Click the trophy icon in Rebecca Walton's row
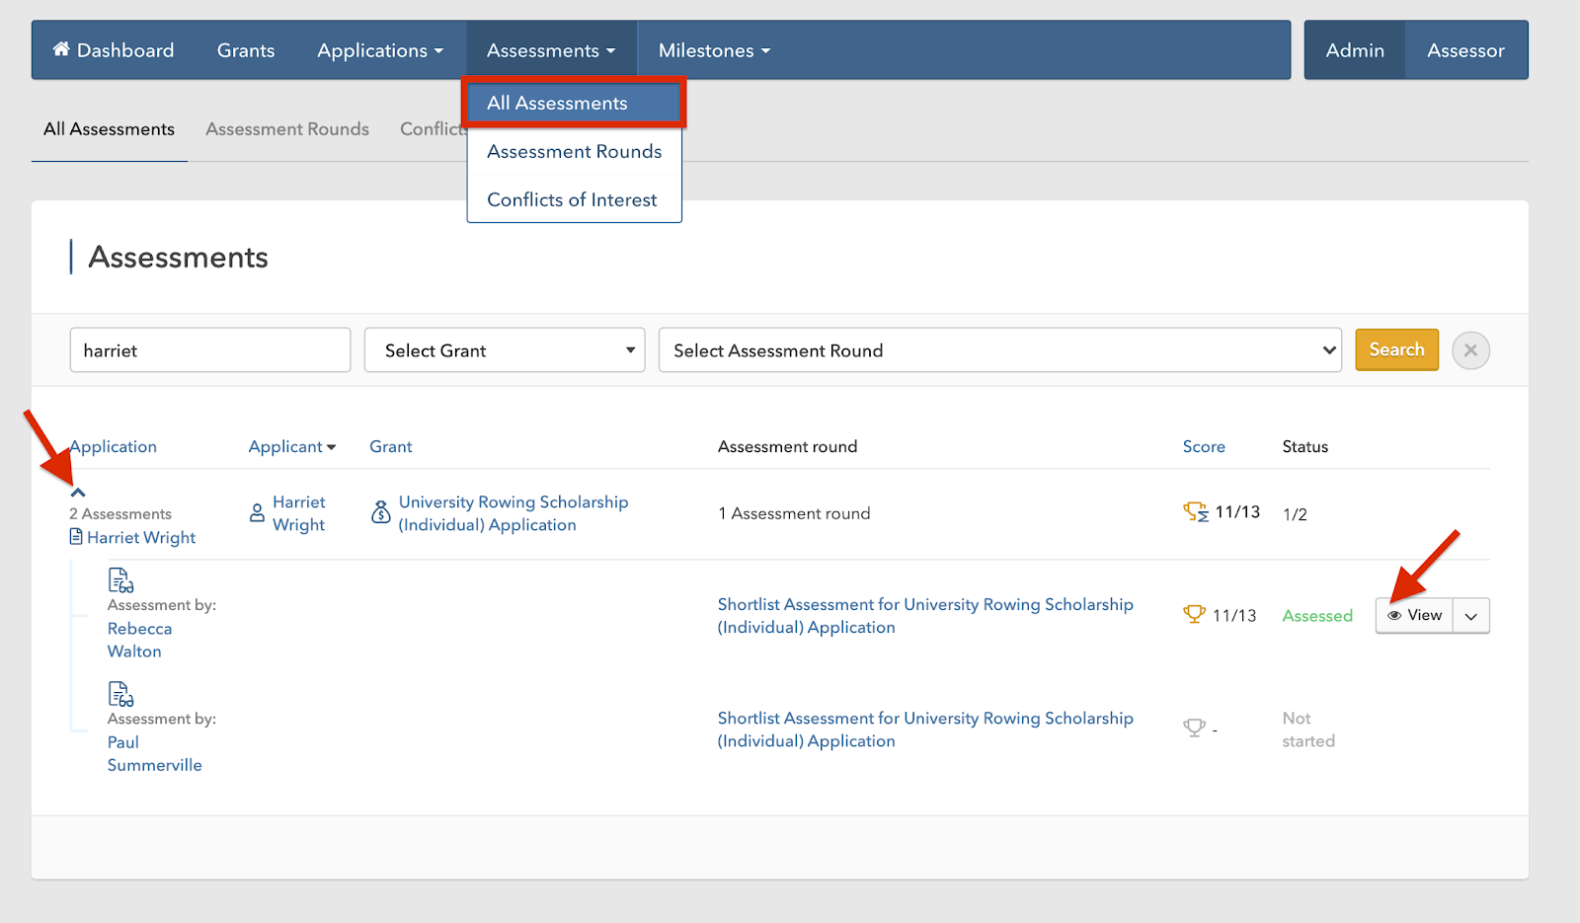 (1194, 615)
